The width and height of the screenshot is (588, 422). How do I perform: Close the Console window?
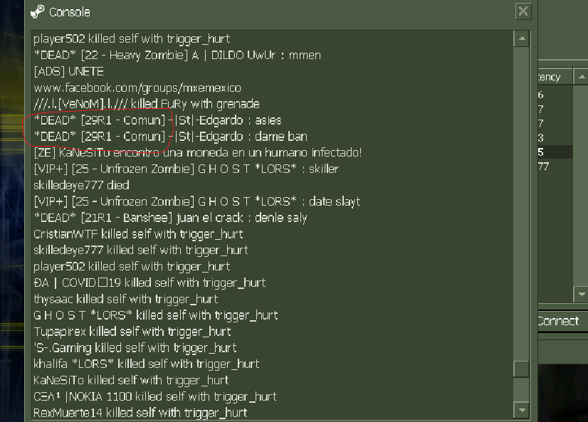pos(523,11)
